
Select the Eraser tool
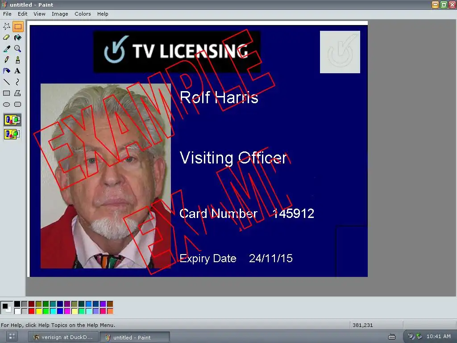point(6,38)
